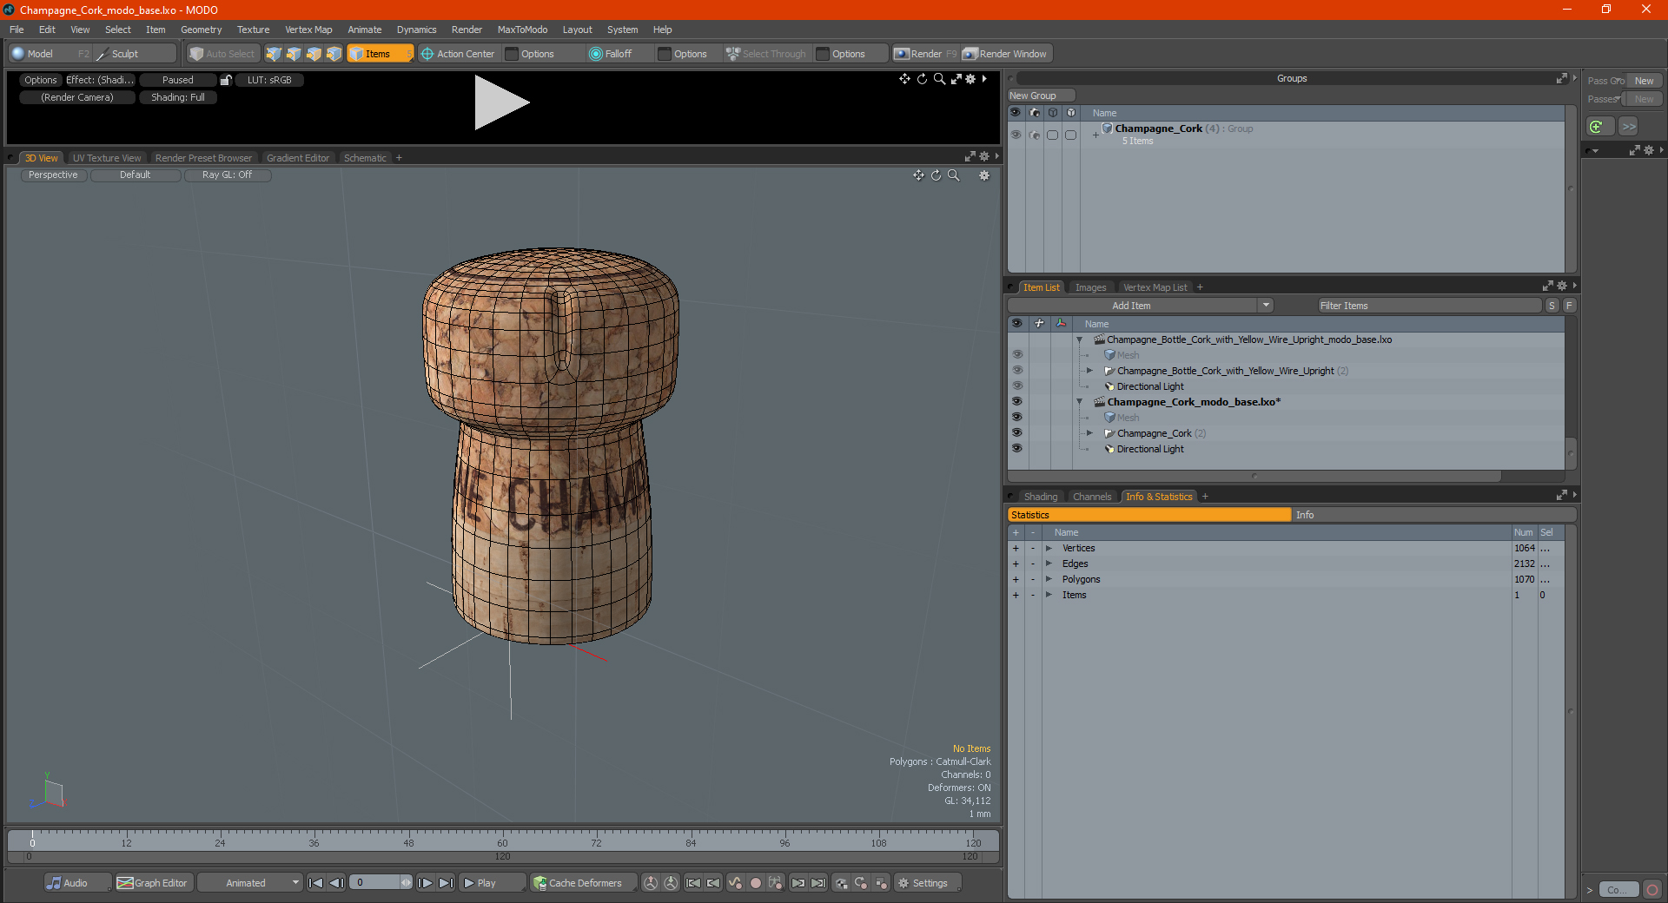Open the MaxToModo menu

point(522,30)
